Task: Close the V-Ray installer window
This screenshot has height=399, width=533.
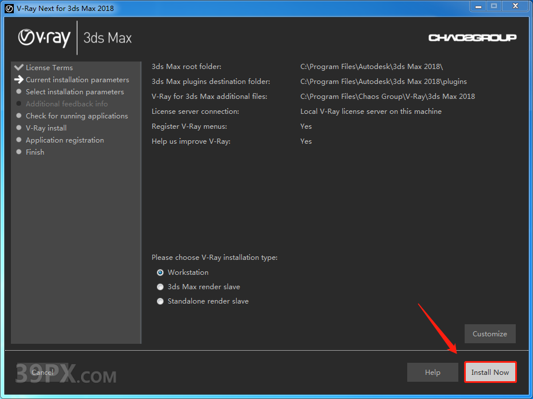Action: pos(515,6)
